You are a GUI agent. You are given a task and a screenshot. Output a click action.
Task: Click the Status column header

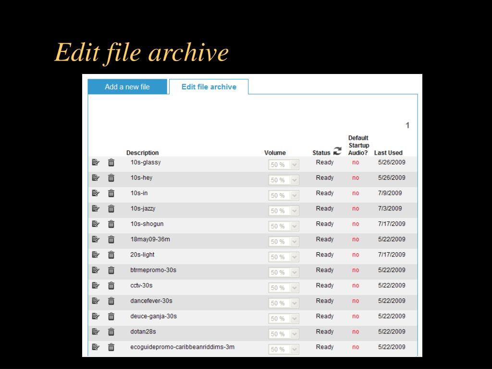pos(321,153)
